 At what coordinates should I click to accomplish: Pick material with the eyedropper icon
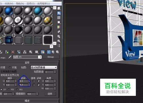pos(10,57)
